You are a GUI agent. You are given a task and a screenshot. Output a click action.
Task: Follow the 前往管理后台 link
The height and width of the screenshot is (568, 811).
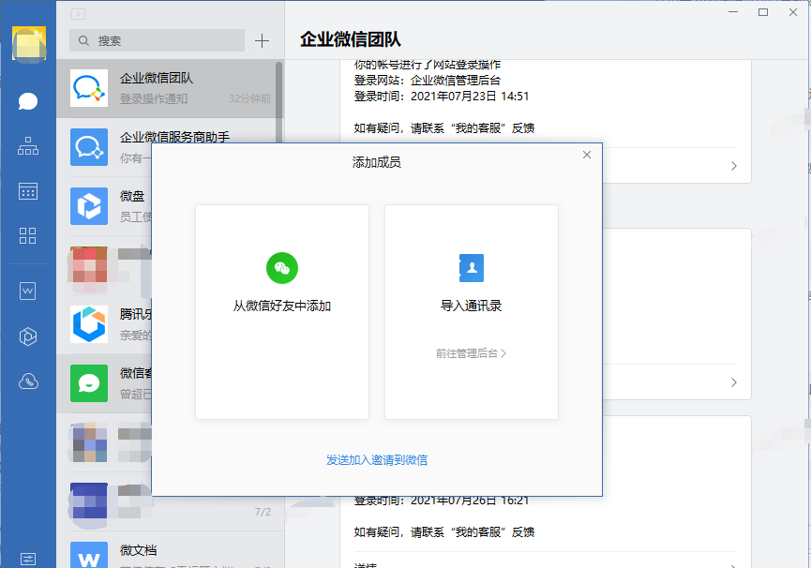tap(471, 353)
